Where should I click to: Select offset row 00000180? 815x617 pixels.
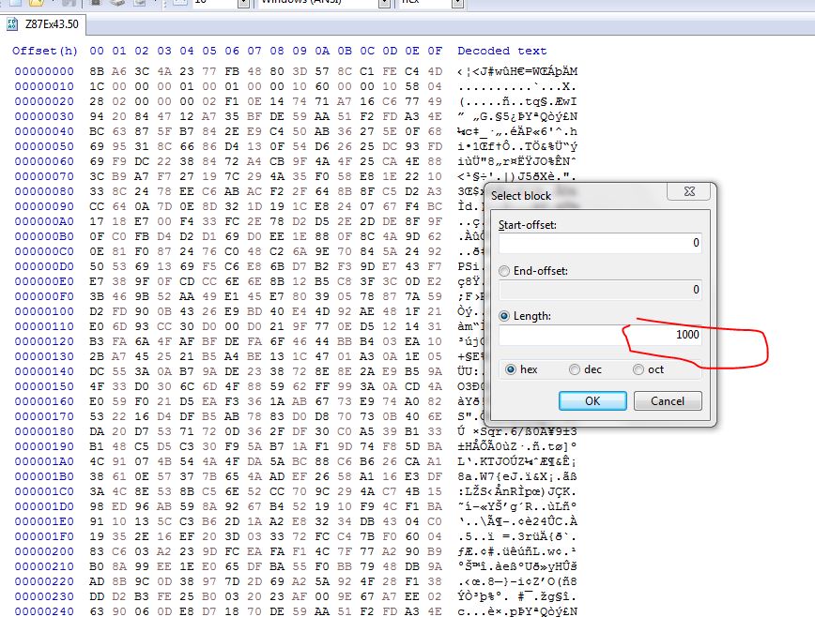coord(44,431)
